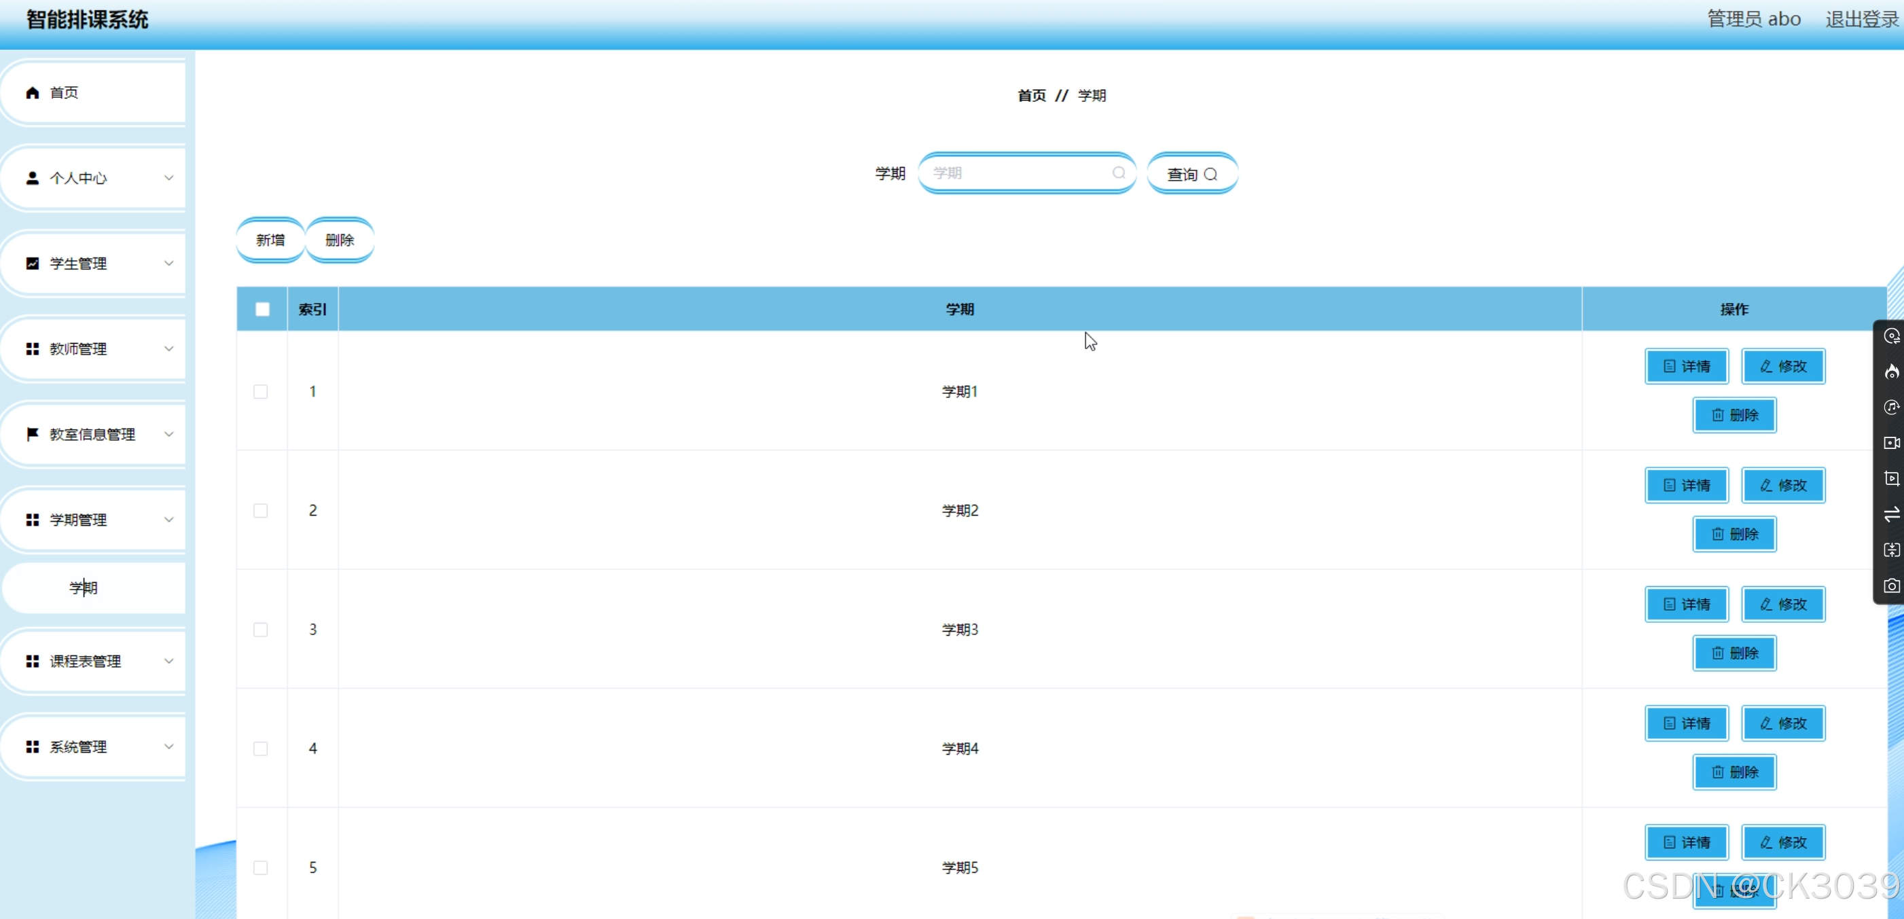This screenshot has height=919, width=1904.
Task: Click the crop-play icon in right toolbar
Action: 1890,478
